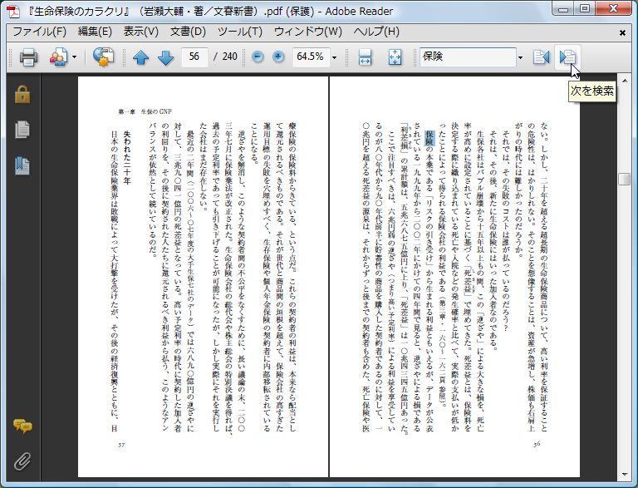Click the vertical scrollbar thumb
This screenshot has width=638, height=488.
(624, 180)
